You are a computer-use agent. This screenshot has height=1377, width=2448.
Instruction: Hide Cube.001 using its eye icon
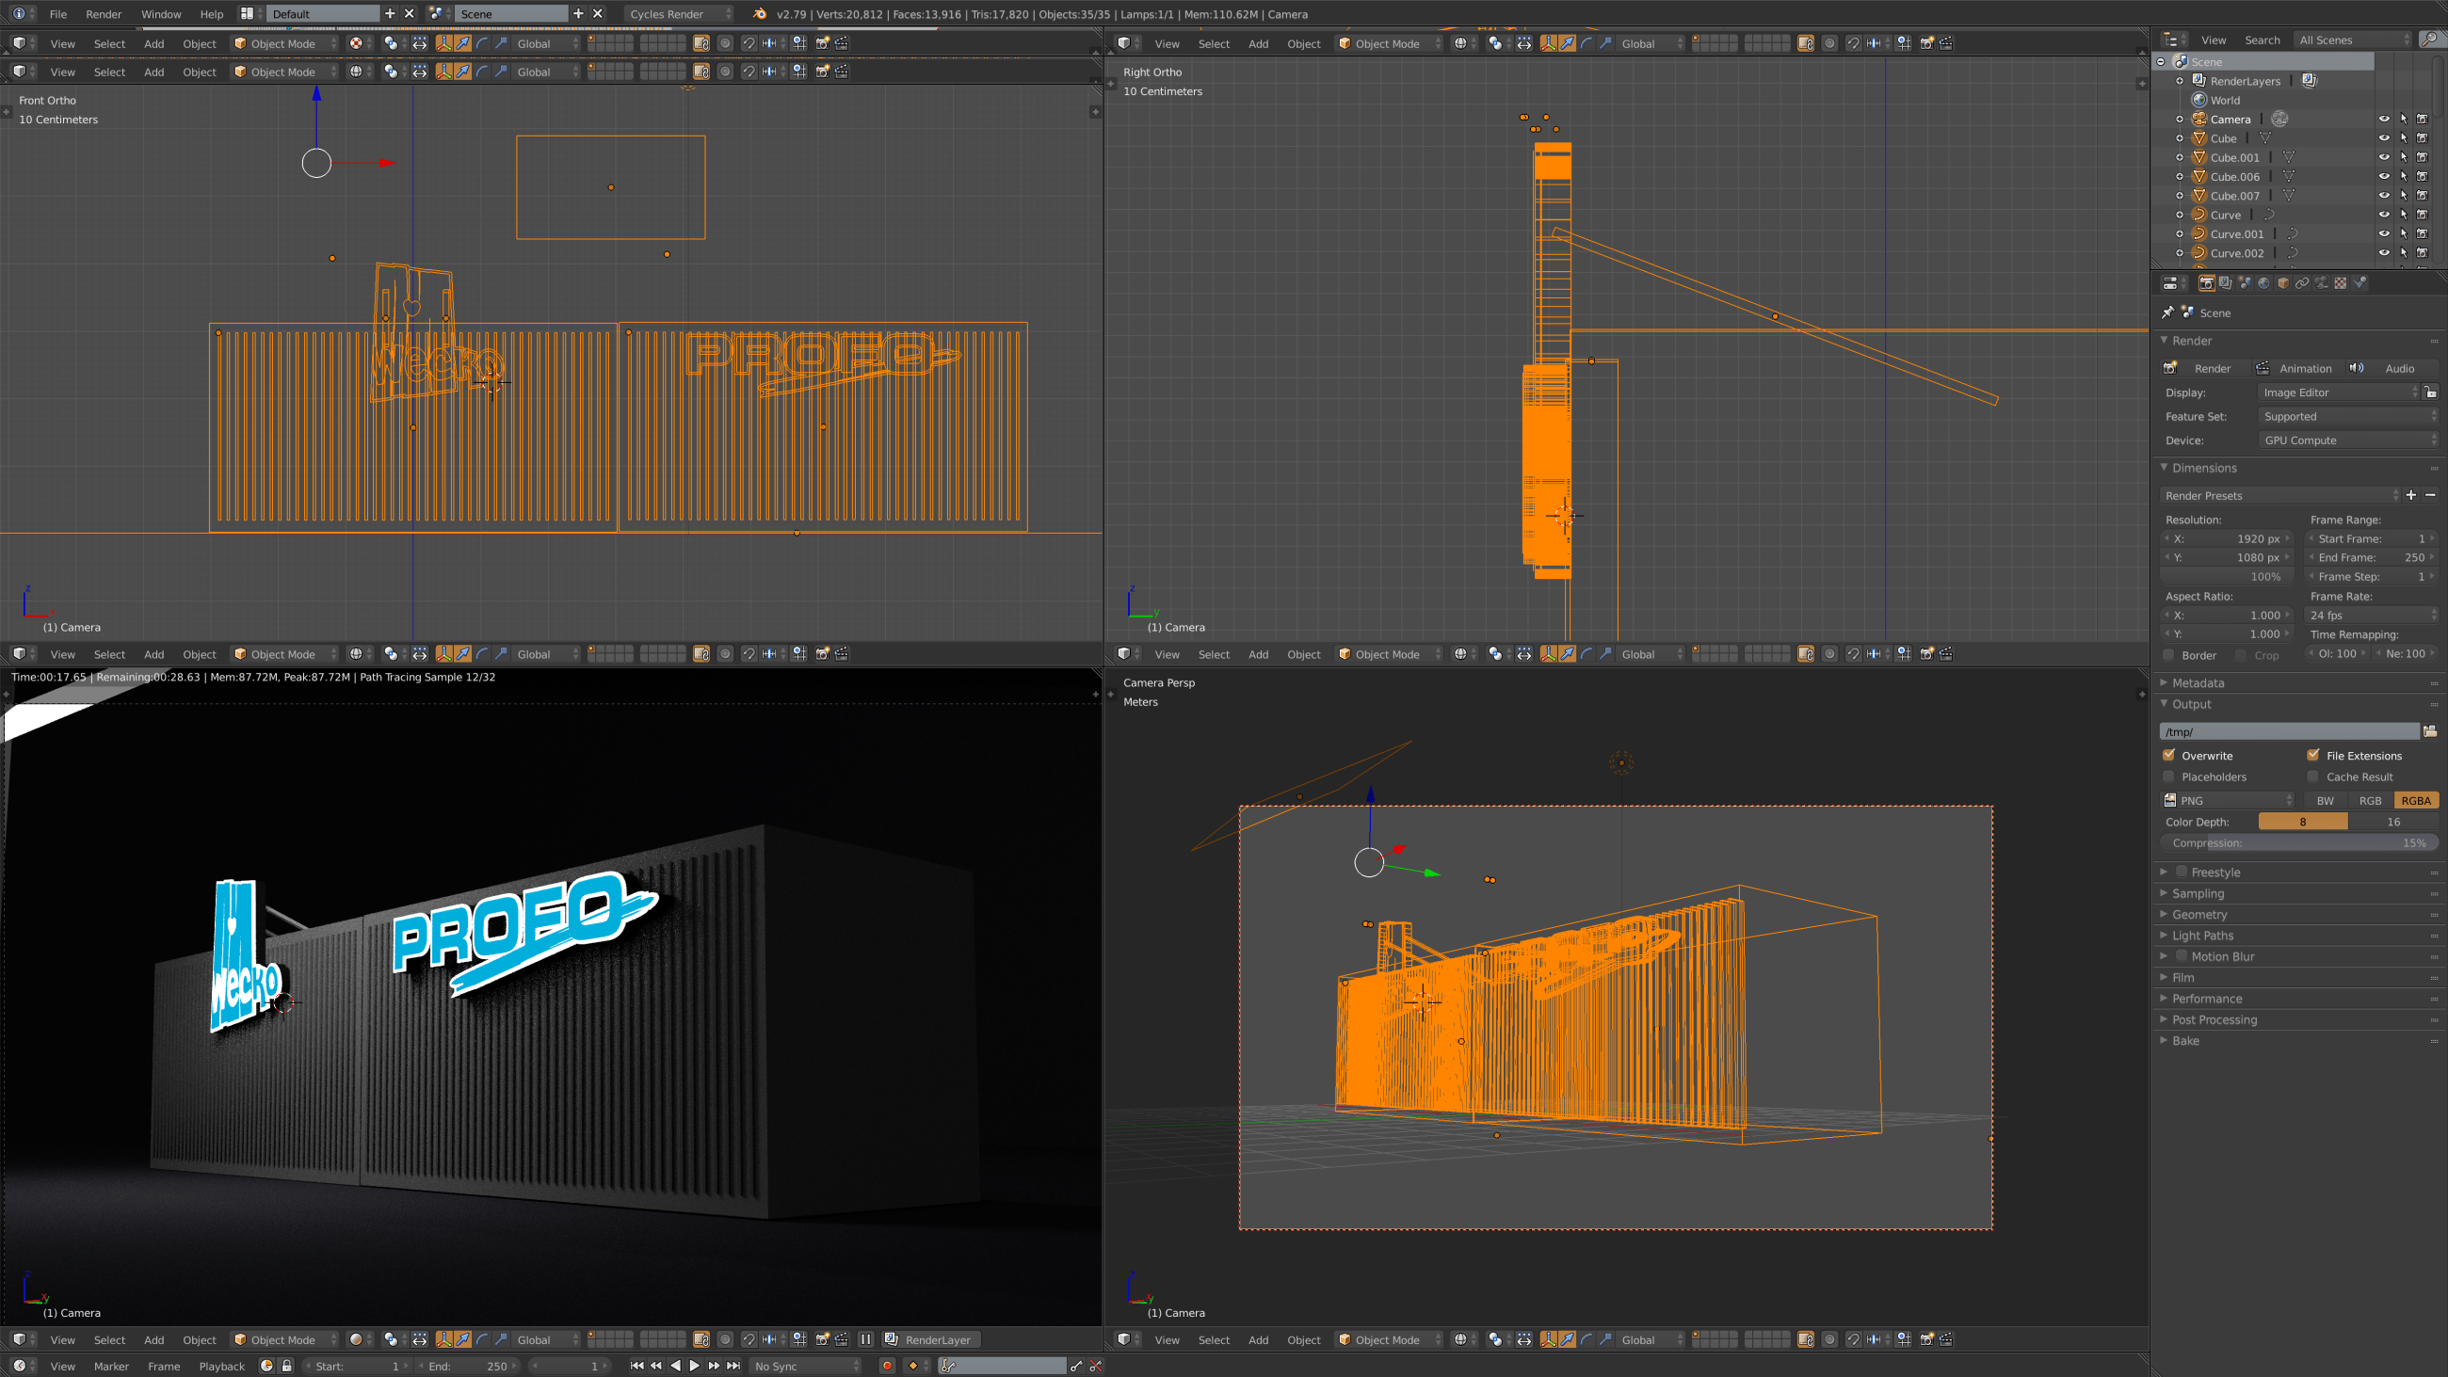tap(2383, 158)
